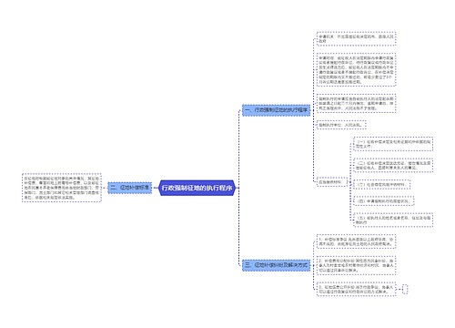This screenshot has width=455, height=328.
Task: Select sub-item (五) about 被执行人 details
Action: pos(393,220)
